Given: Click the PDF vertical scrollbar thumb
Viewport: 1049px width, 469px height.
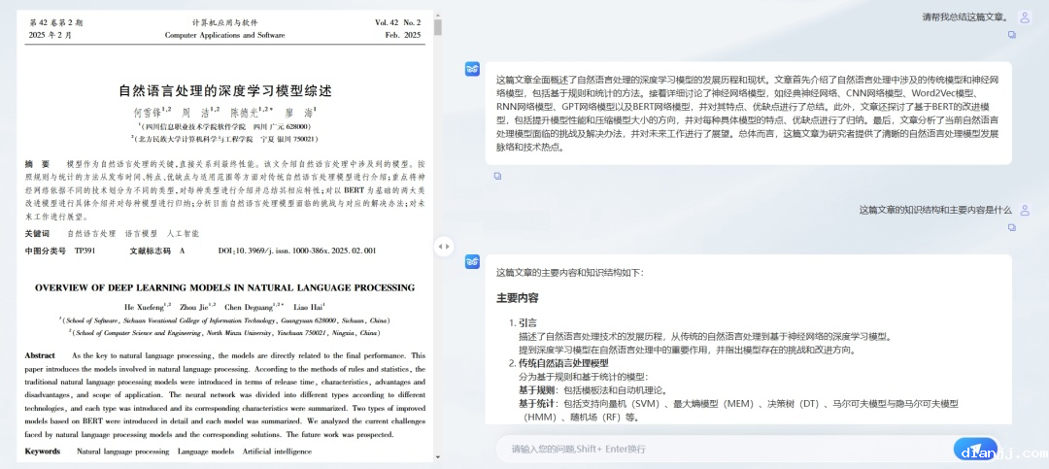Looking at the screenshot, I should pyautogui.click(x=437, y=25).
